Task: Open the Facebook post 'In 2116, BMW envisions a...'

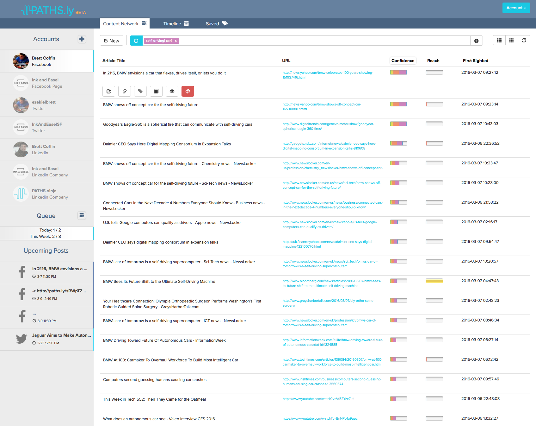Action: point(46,273)
